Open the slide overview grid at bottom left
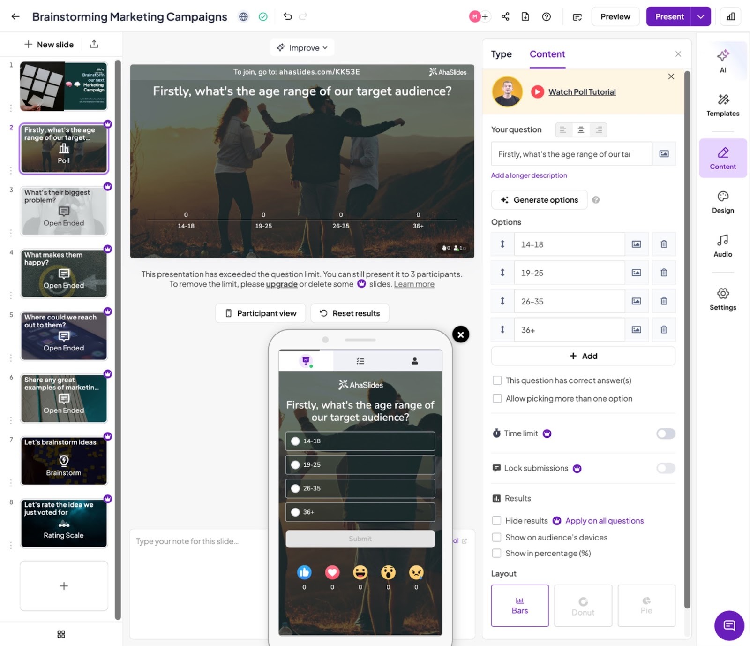This screenshot has width=750, height=646. (x=60, y=634)
